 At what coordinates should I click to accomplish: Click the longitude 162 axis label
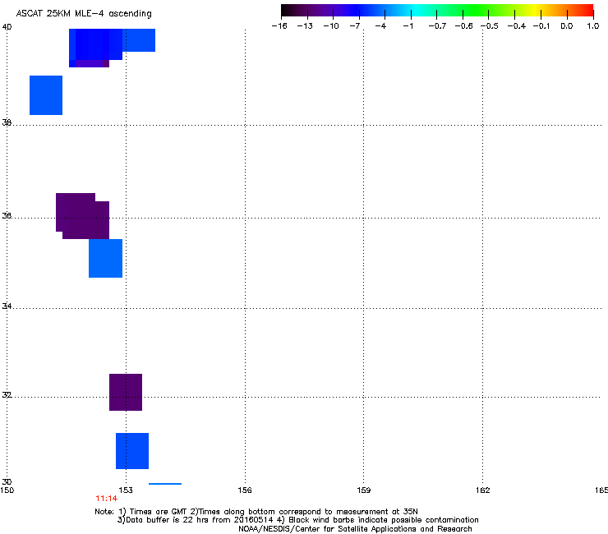[483, 490]
